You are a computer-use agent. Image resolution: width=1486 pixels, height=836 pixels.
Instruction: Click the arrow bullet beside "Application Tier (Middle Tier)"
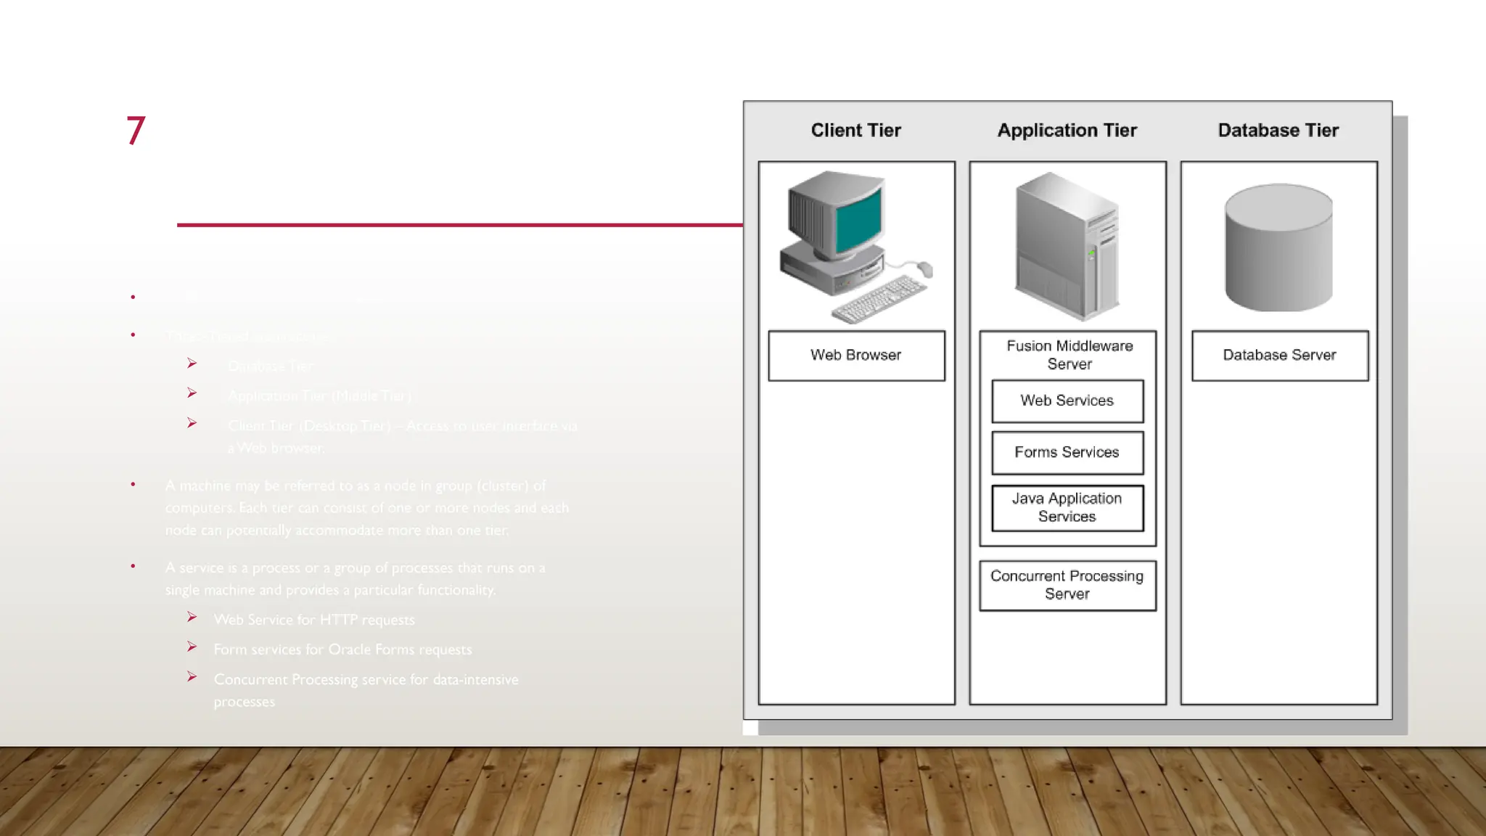pyautogui.click(x=192, y=393)
